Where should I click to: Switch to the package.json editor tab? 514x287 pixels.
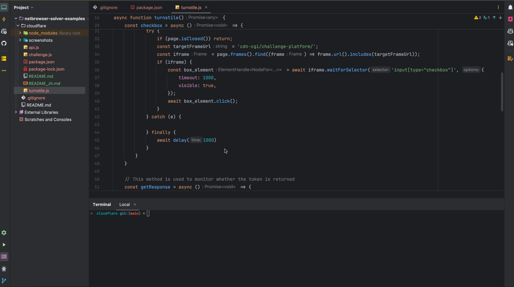click(146, 8)
